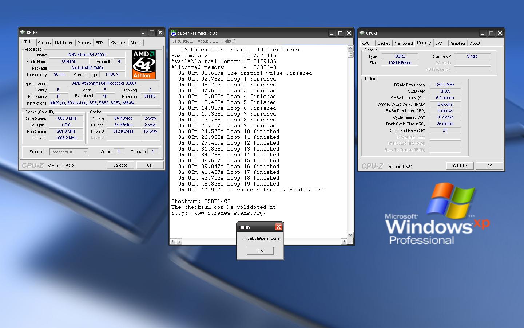Image resolution: width=524 pixels, height=328 pixels.
Task: Click the xtremesystems.org URL text
Action: pyautogui.click(x=219, y=213)
